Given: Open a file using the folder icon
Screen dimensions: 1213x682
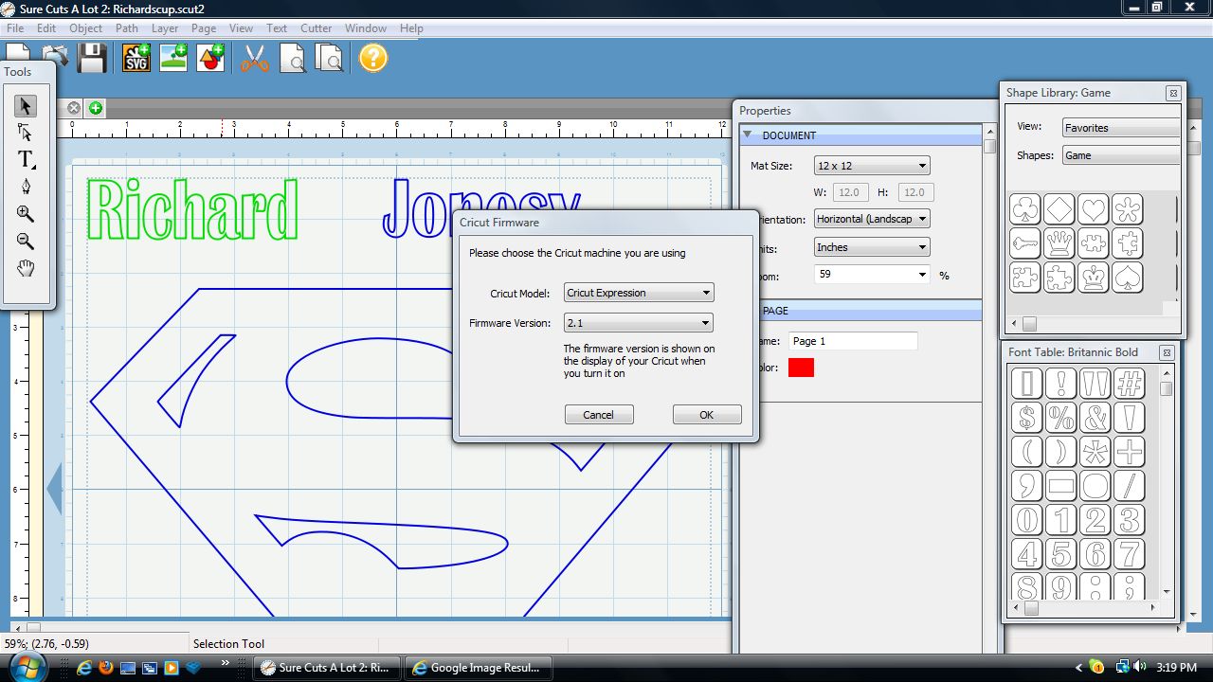Looking at the screenshot, I should click(x=55, y=57).
